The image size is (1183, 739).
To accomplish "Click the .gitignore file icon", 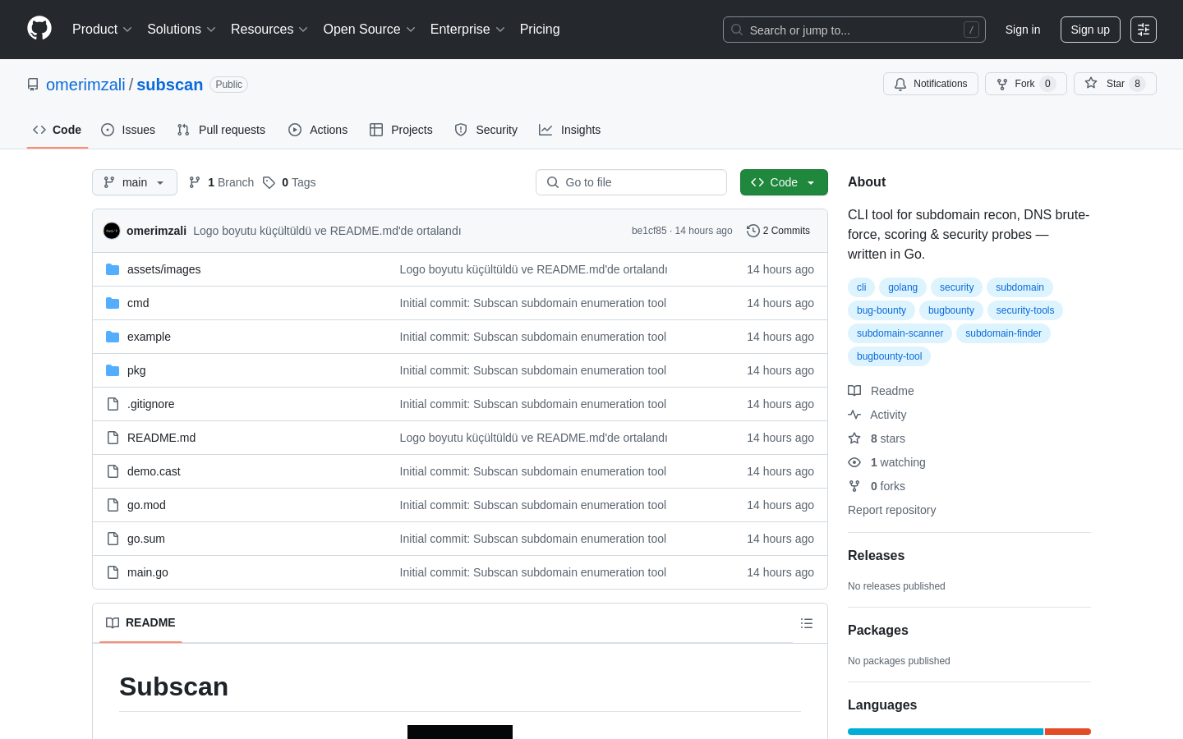I will coord(113,404).
